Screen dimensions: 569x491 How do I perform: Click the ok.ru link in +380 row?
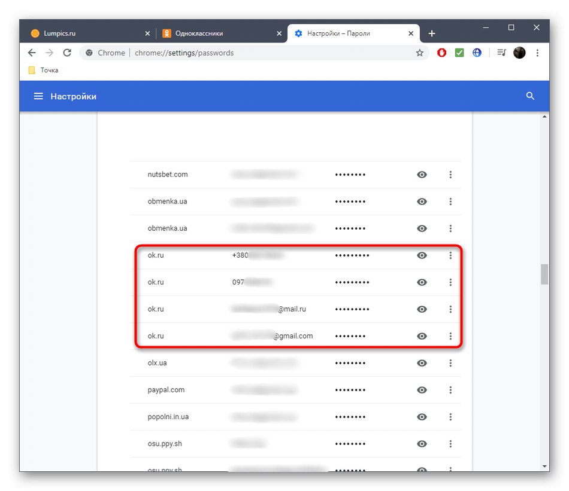pos(156,255)
